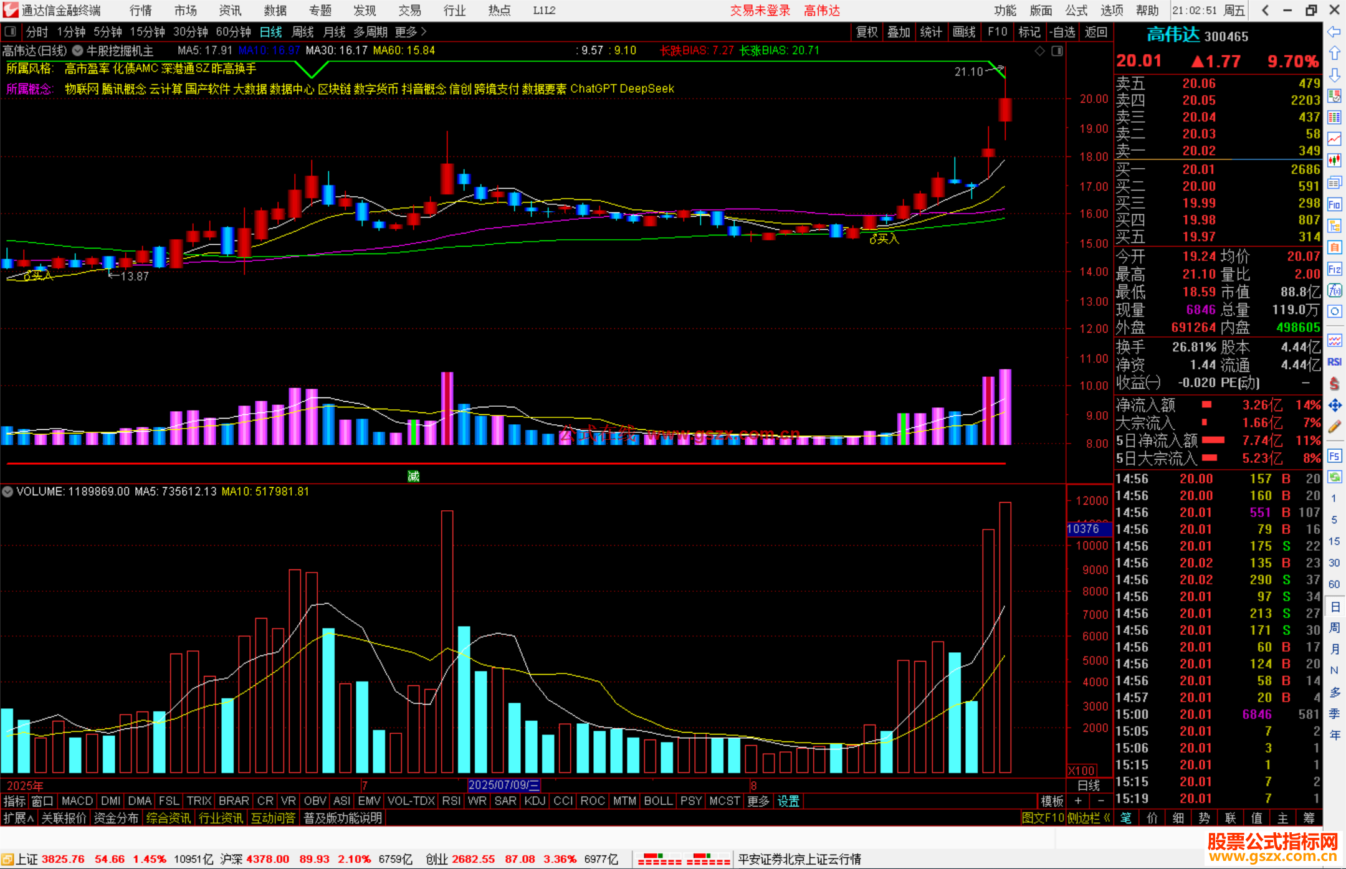The image size is (1346, 869).
Task: Open 更多 indicators list in indicator bar
Action: pos(758,801)
